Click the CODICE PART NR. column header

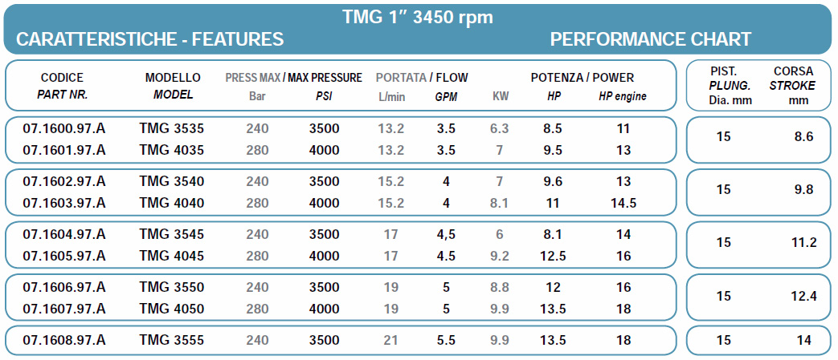tap(62, 86)
